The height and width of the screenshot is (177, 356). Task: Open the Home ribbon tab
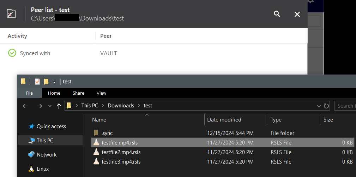tap(54, 93)
